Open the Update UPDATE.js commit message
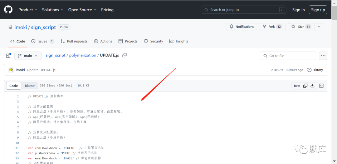Viewport: 337px width, 164px height. [41, 70]
